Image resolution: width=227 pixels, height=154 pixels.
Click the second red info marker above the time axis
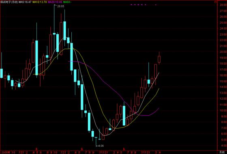(82, 149)
